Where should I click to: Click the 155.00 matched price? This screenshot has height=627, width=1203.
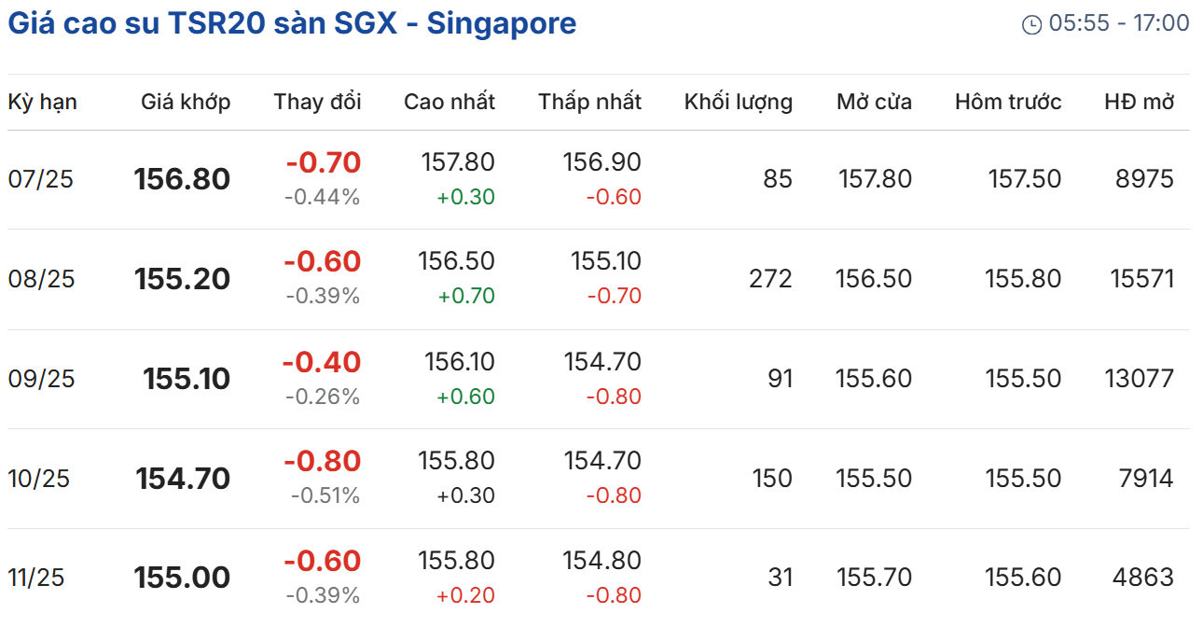(x=182, y=578)
